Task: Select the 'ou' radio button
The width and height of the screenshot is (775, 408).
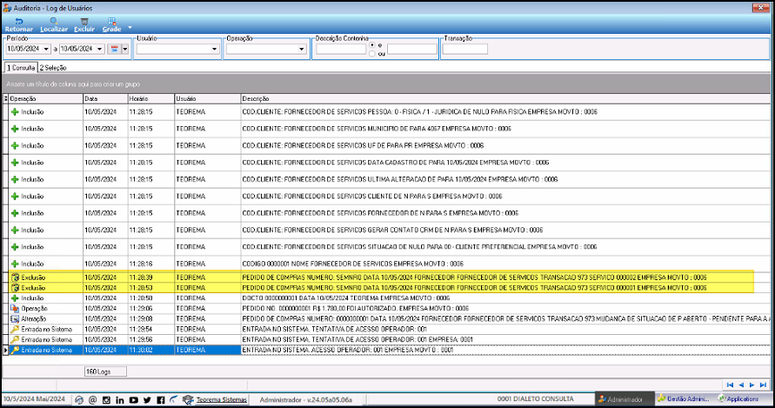Action: click(x=372, y=53)
